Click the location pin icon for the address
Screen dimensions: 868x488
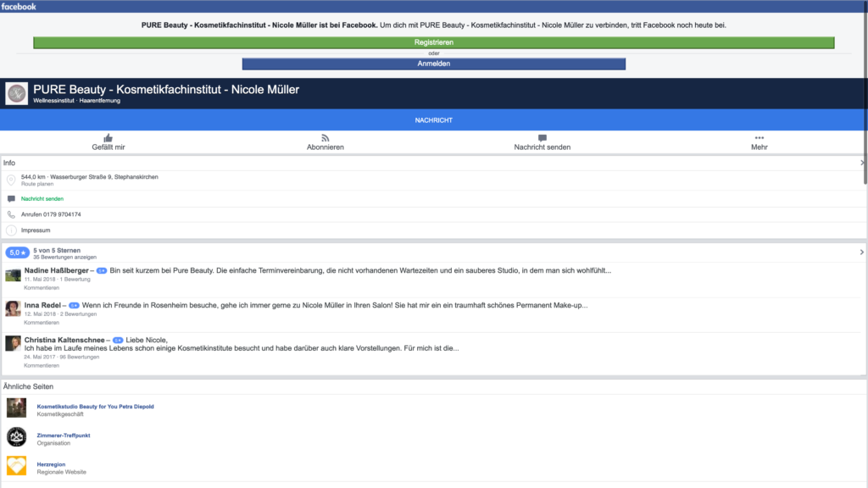[x=11, y=180]
